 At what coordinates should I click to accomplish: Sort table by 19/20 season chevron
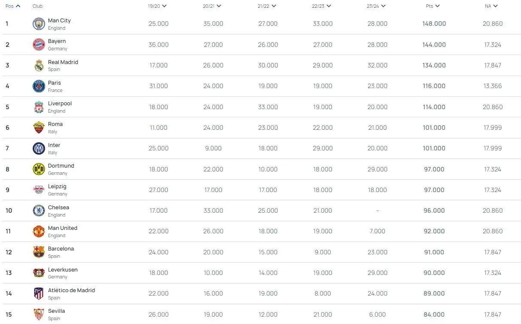165,6
